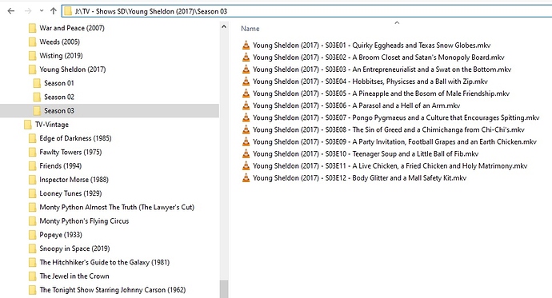Select Young Sheldon (2017) folder in tree
Viewport: 552px width, 298px height.
coord(73,70)
